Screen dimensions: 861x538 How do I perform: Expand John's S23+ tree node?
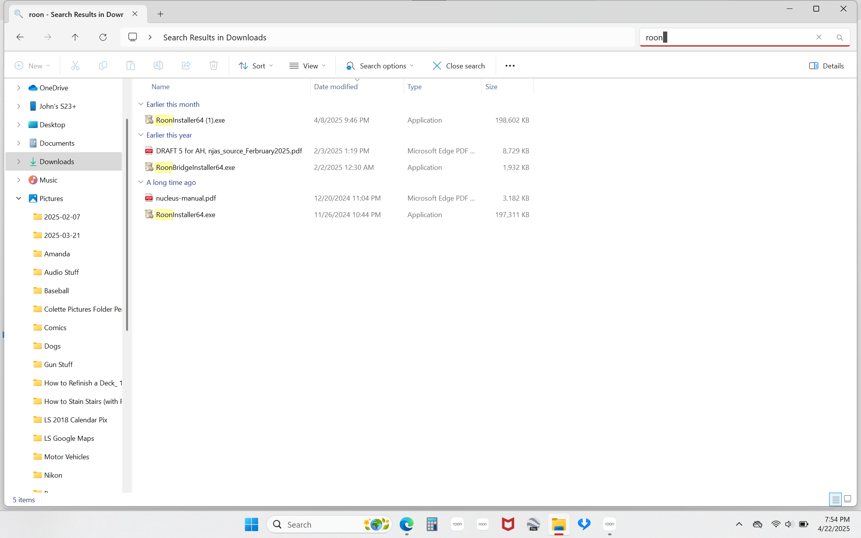pyautogui.click(x=18, y=106)
